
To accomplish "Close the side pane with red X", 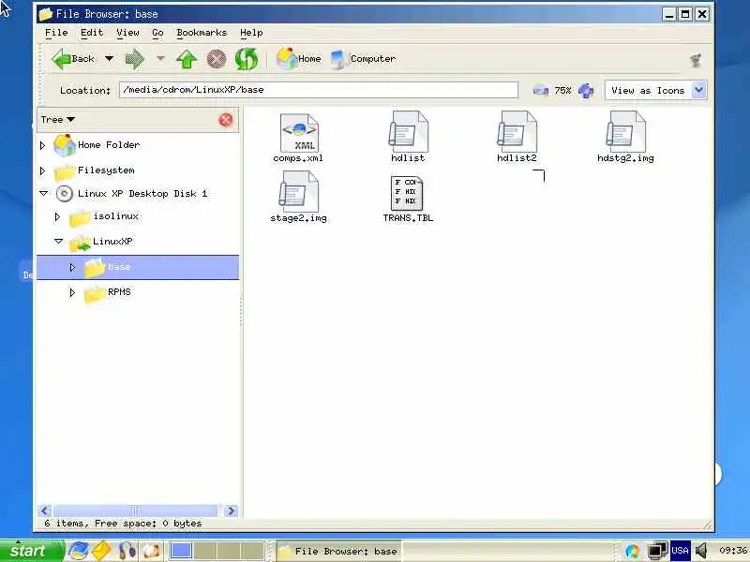I will (x=226, y=120).
